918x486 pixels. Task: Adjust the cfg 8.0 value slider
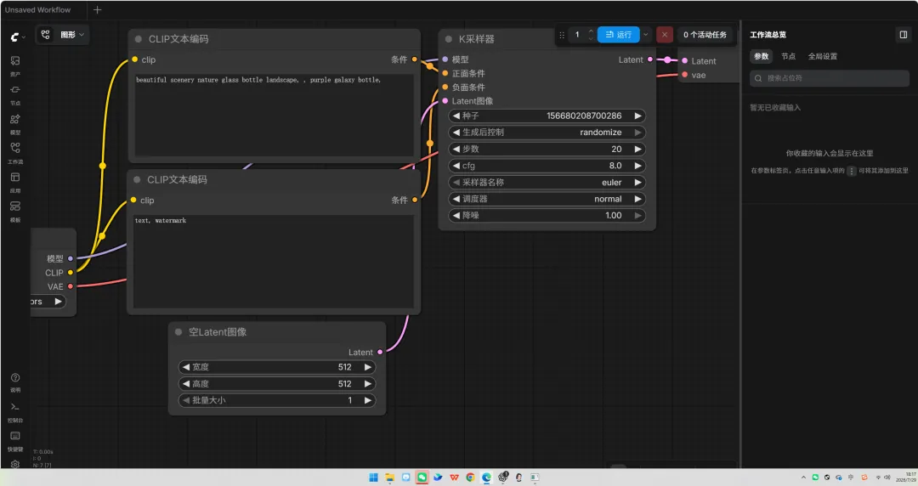pyautogui.click(x=547, y=166)
